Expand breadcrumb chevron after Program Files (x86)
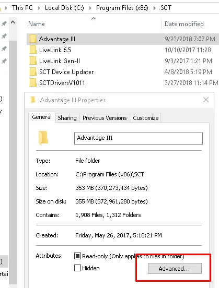 pyautogui.click(x=154, y=8)
